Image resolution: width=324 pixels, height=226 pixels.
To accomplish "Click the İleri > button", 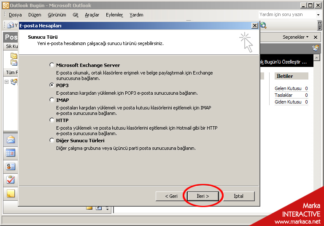I will (x=202, y=196).
